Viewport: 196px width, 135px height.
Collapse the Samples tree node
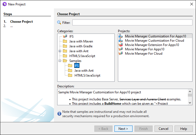(x=60, y=61)
